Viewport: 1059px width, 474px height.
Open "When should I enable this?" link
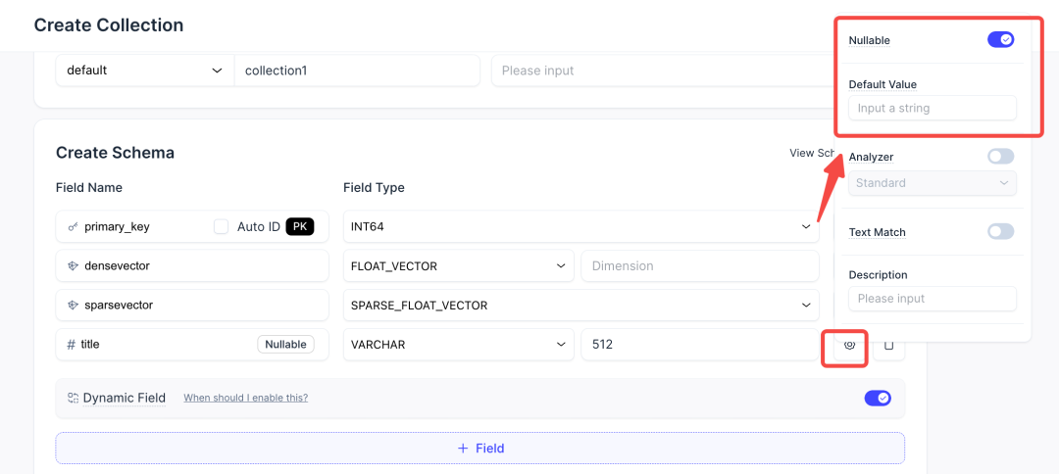coord(246,398)
